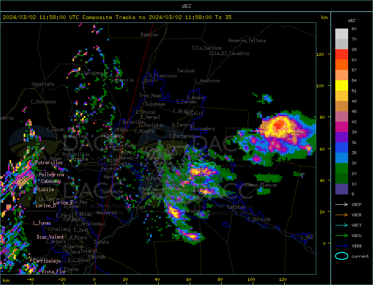The height and width of the screenshot is (285, 373).
Task: Click the small isolated blue echo northeast of S_Andre
Action: [x=266, y=98]
